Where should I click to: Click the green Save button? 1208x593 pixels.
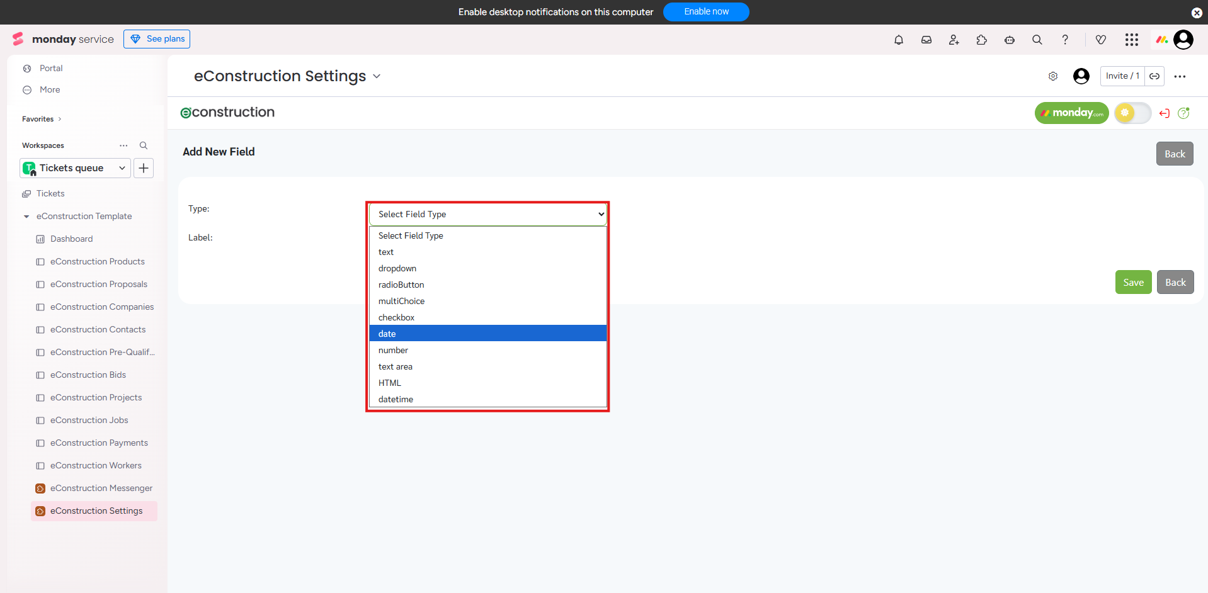[1133, 282]
